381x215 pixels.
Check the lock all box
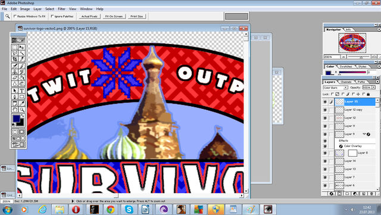[364, 94]
